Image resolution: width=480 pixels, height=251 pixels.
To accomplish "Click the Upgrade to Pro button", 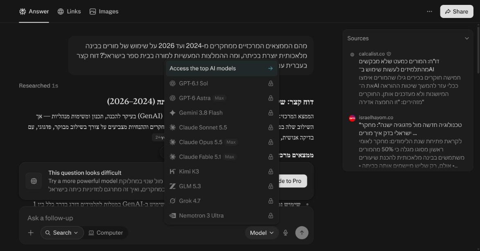I will tap(292, 181).
